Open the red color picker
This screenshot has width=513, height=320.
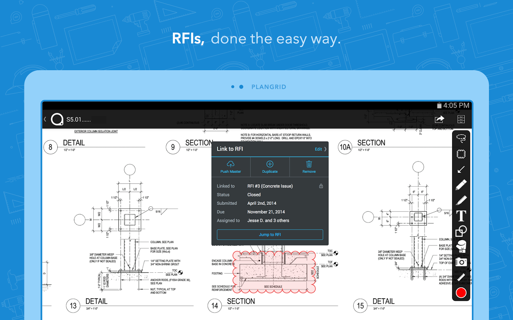461,293
